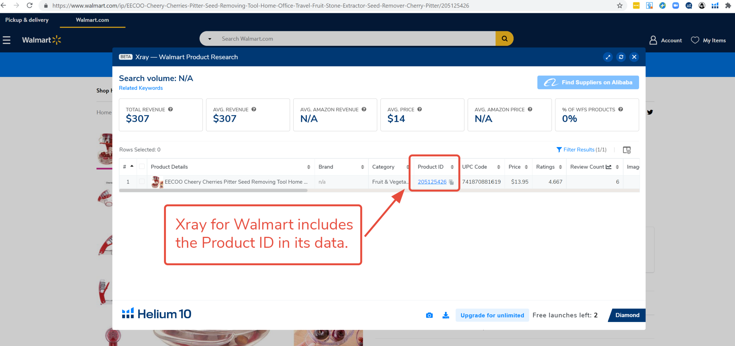Click the Xray refresh icon

point(621,57)
